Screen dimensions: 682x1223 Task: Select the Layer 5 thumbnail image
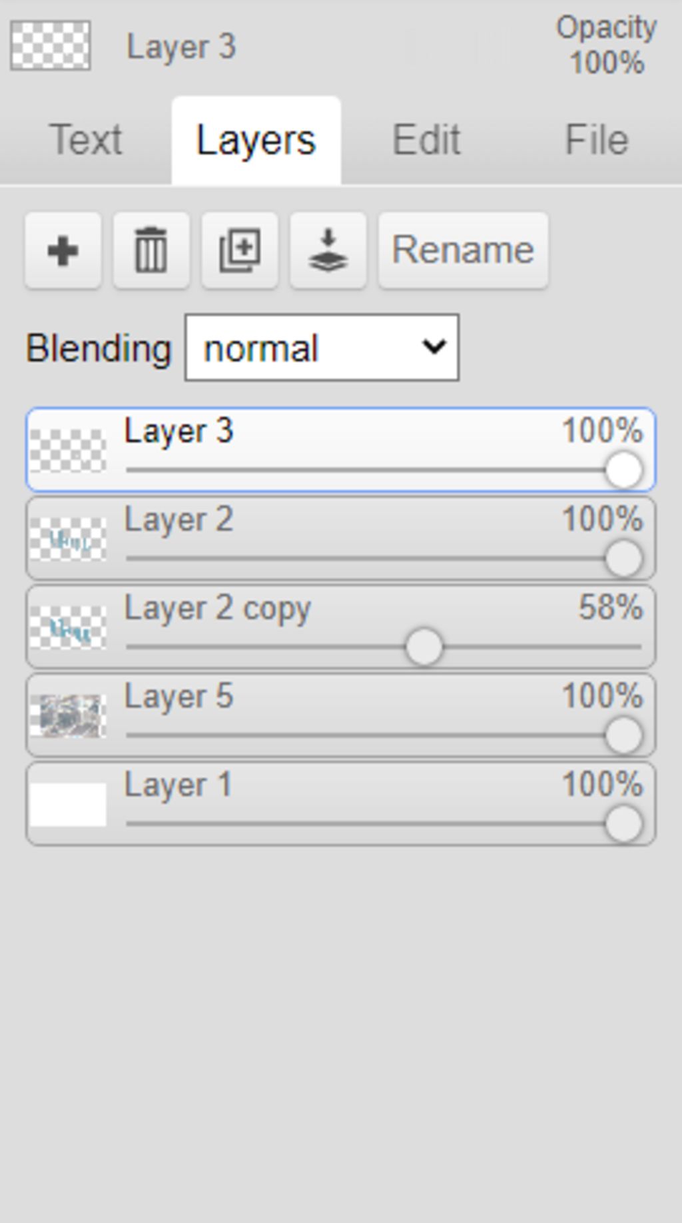[68, 716]
